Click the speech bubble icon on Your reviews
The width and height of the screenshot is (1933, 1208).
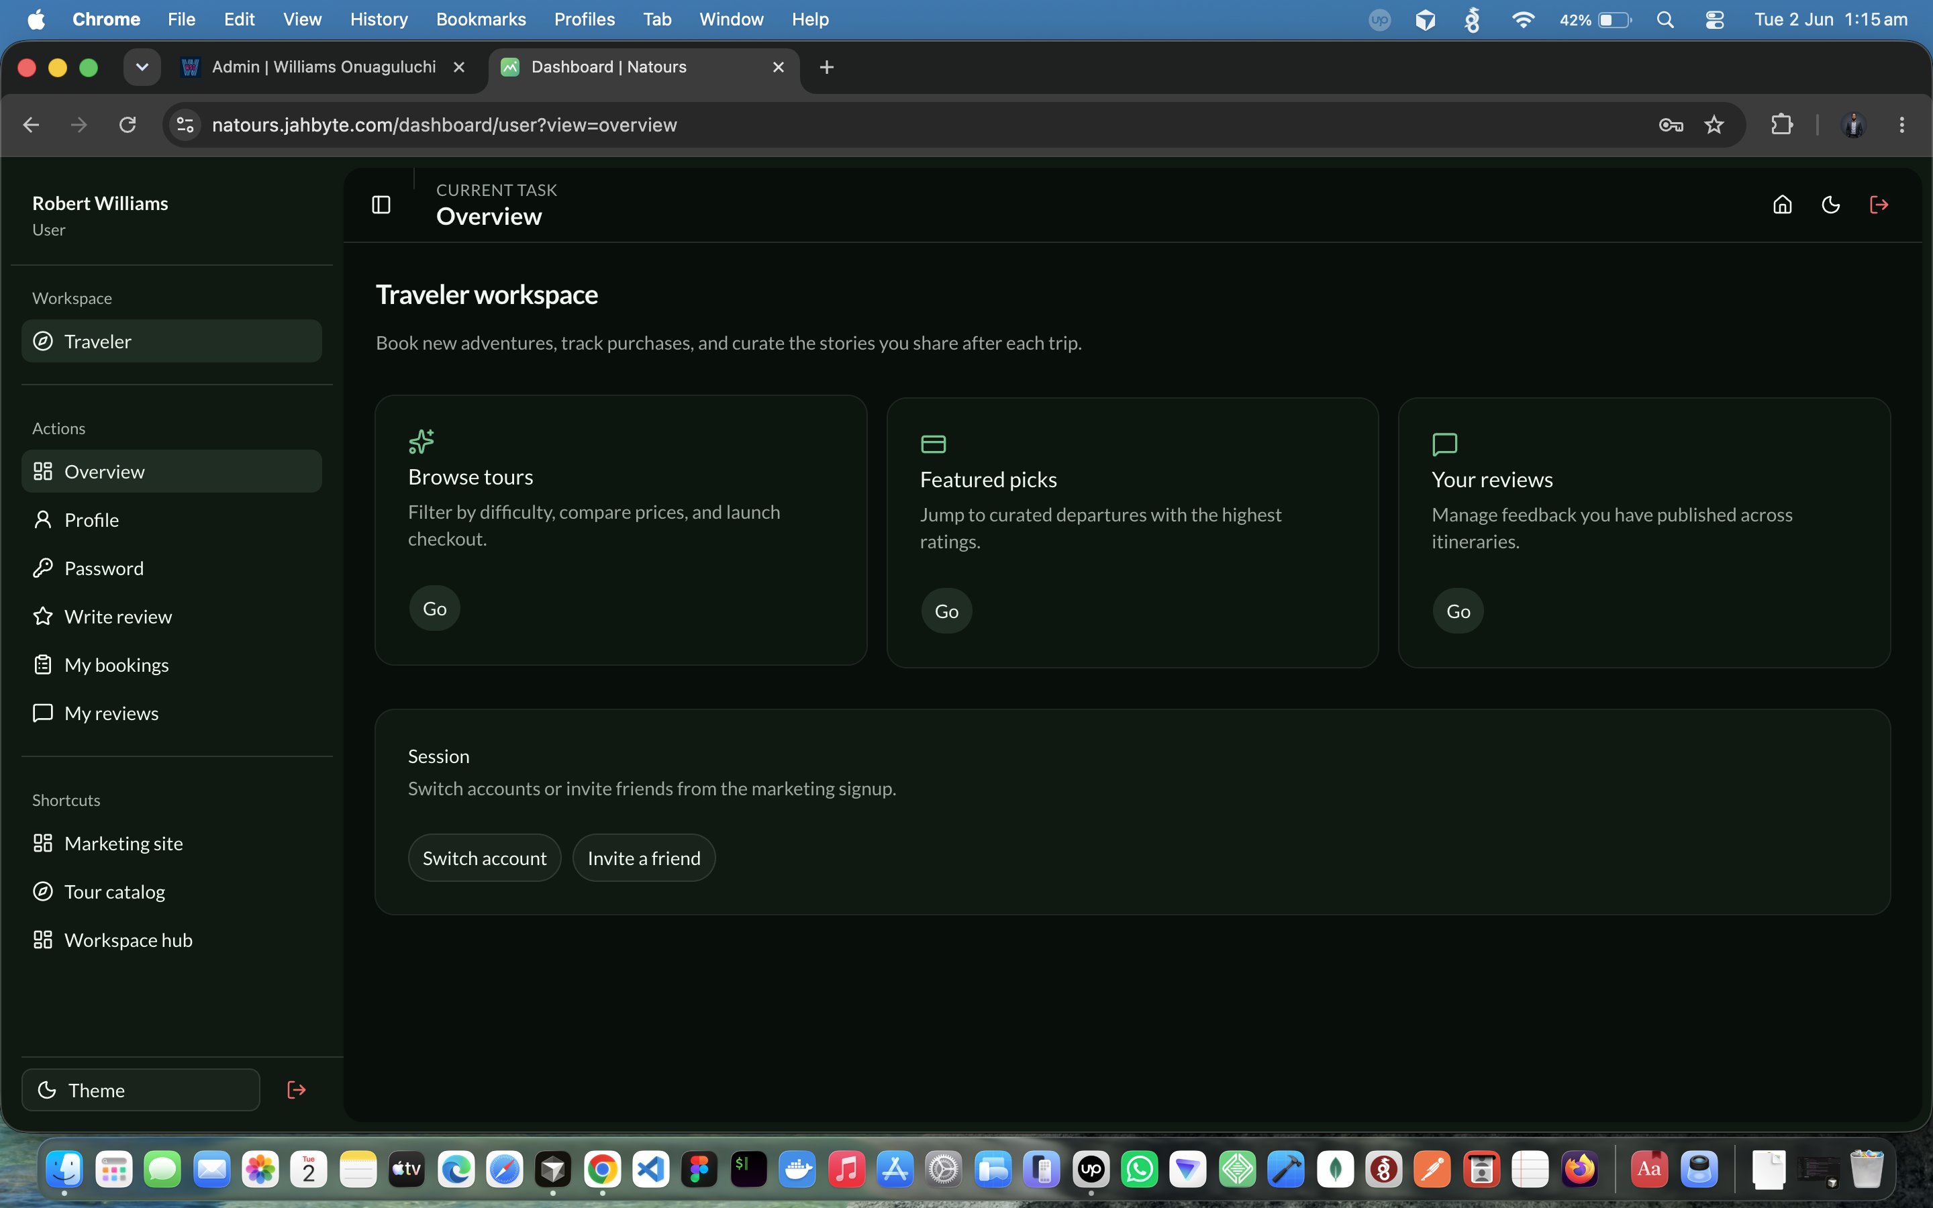click(x=1445, y=444)
